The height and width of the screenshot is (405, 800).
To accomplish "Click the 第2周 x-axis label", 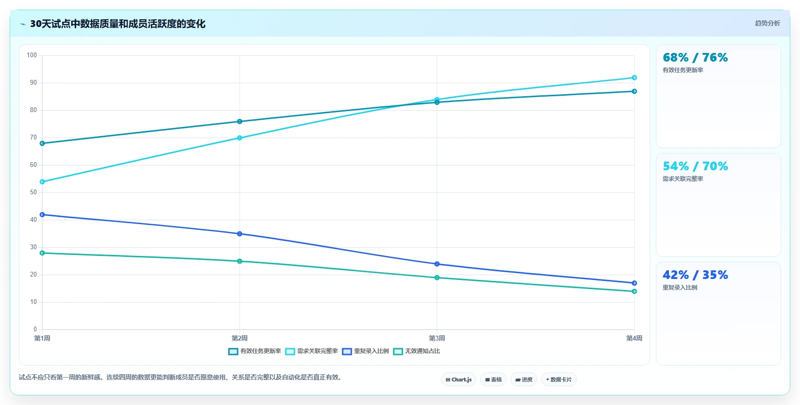I will click(240, 339).
